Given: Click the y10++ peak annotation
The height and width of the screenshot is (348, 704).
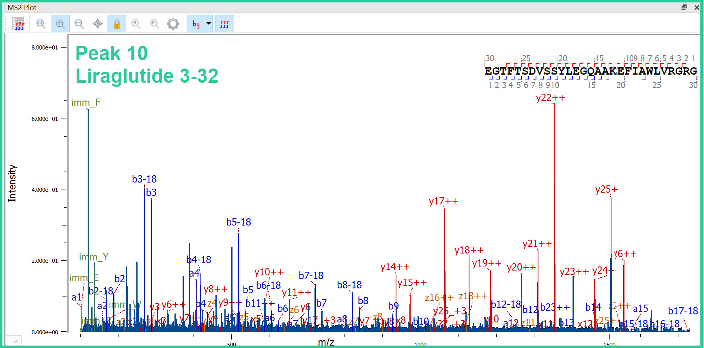Looking at the screenshot, I should [269, 272].
